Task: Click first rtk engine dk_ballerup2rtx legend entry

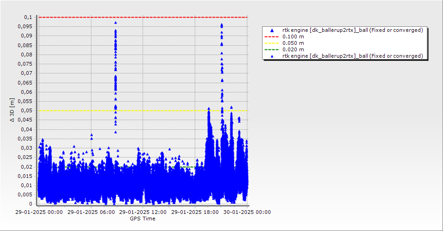Action: coord(353,30)
